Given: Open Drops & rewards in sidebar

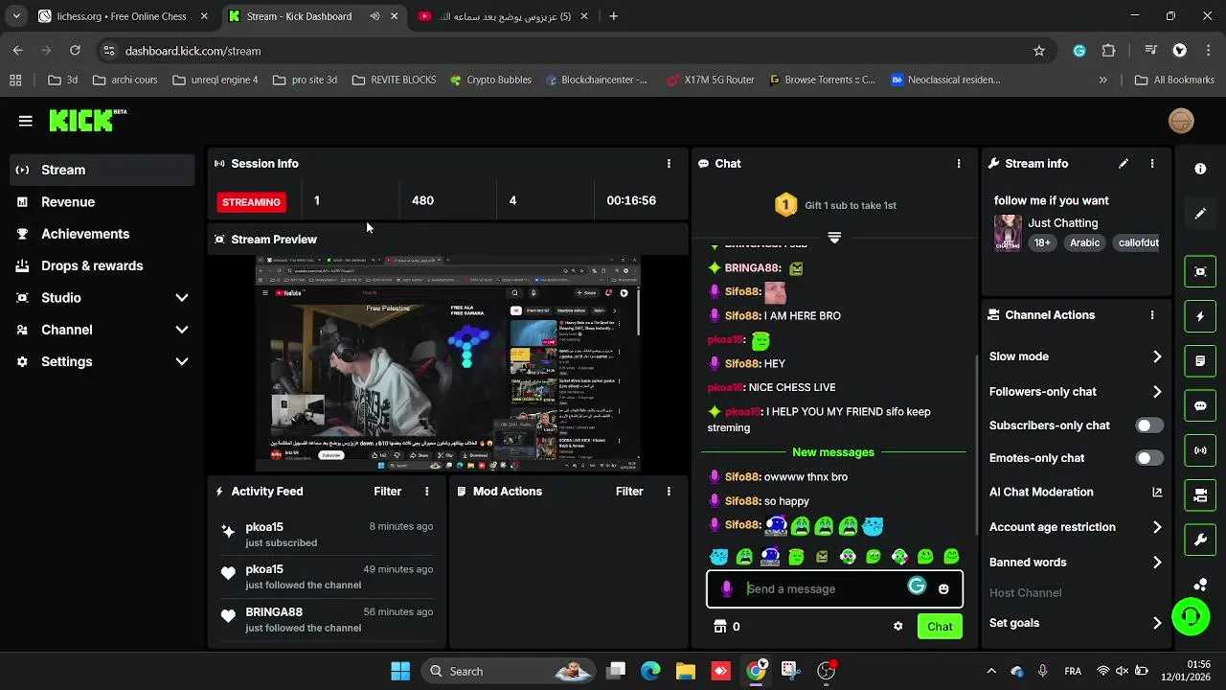Looking at the screenshot, I should point(102,266).
